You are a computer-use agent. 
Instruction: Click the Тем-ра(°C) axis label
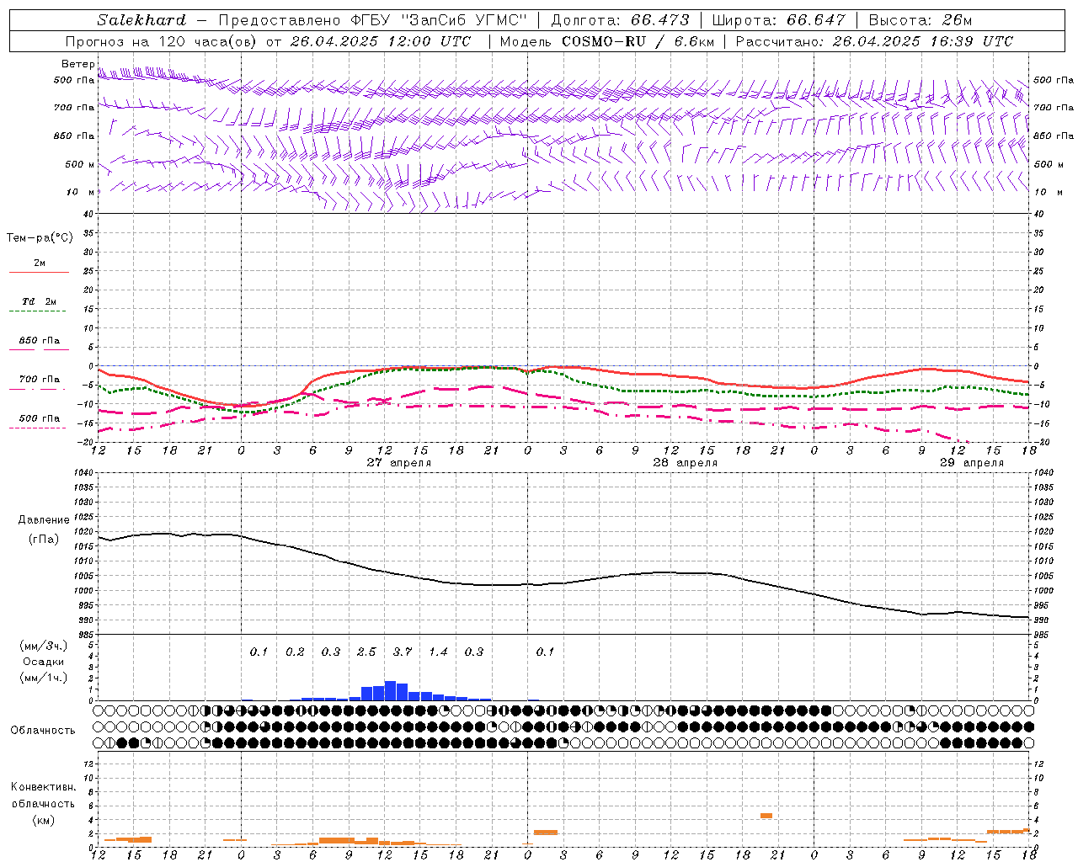pyautogui.click(x=40, y=238)
